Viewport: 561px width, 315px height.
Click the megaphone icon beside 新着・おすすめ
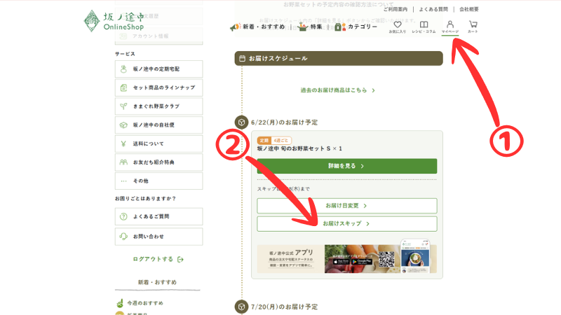click(236, 27)
